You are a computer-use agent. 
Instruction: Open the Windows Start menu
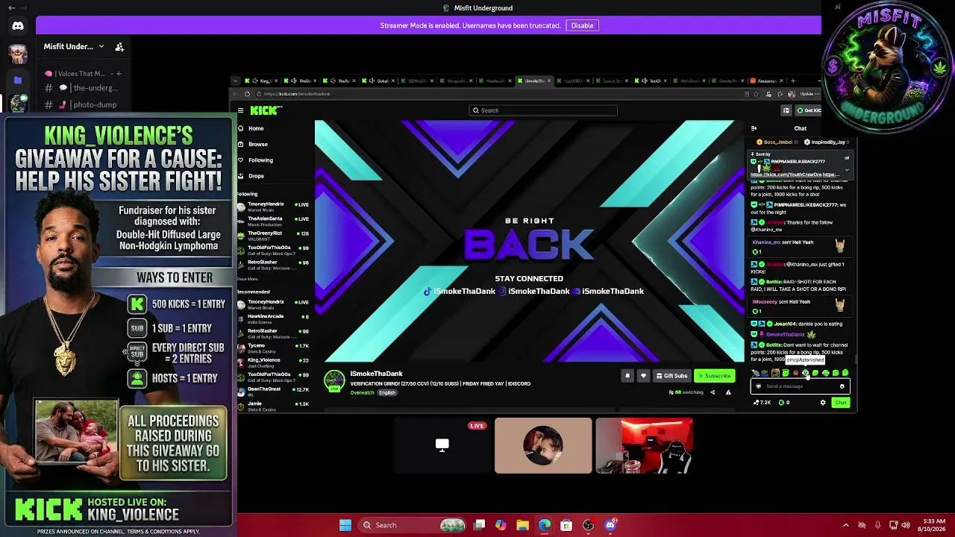[x=345, y=525]
